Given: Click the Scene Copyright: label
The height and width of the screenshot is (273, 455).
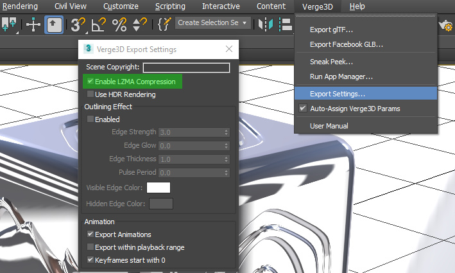Looking at the screenshot, I should coord(112,67).
